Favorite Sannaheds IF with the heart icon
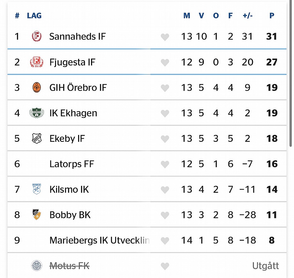The image size is (294, 278). (x=165, y=37)
